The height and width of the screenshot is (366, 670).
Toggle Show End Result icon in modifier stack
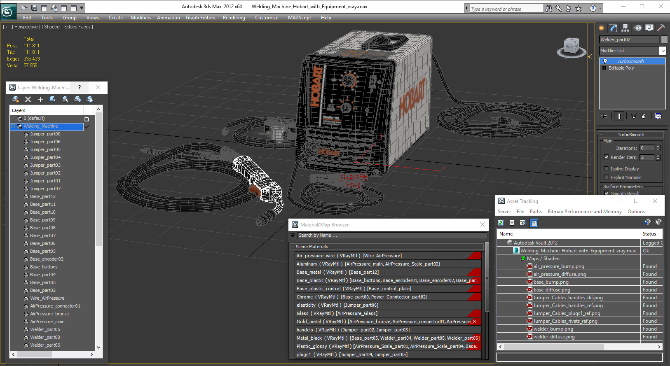tap(619, 116)
